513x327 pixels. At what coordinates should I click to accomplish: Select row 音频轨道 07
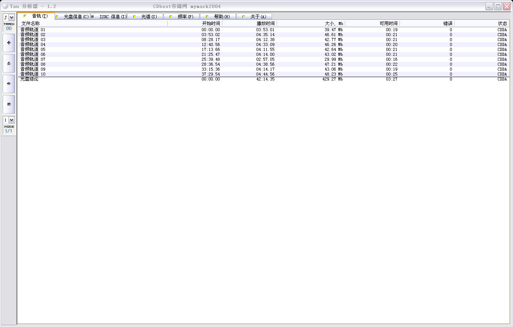tap(264, 59)
